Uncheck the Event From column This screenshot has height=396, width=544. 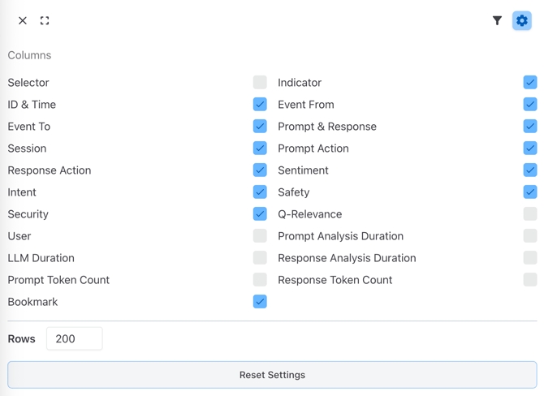coord(529,104)
